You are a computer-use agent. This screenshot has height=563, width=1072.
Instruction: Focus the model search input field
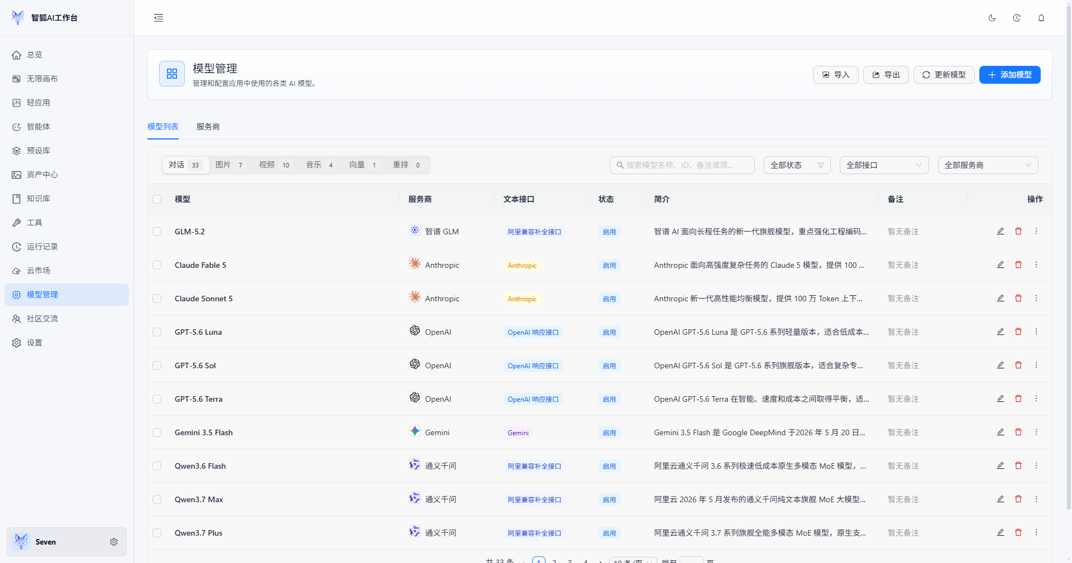point(682,165)
